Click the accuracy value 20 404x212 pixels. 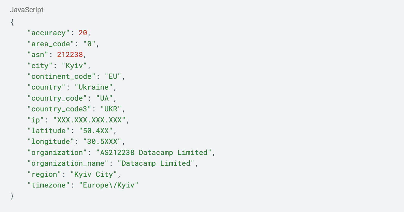click(83, 33)
